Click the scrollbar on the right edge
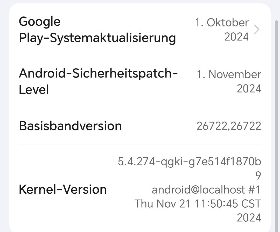The image size is (280, 232). coord(276,78)
